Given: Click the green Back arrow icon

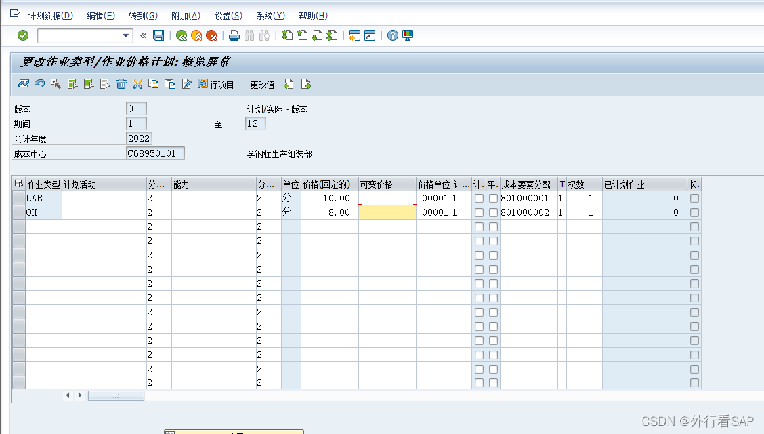Looking at the screenshot, I should (181, 35).
